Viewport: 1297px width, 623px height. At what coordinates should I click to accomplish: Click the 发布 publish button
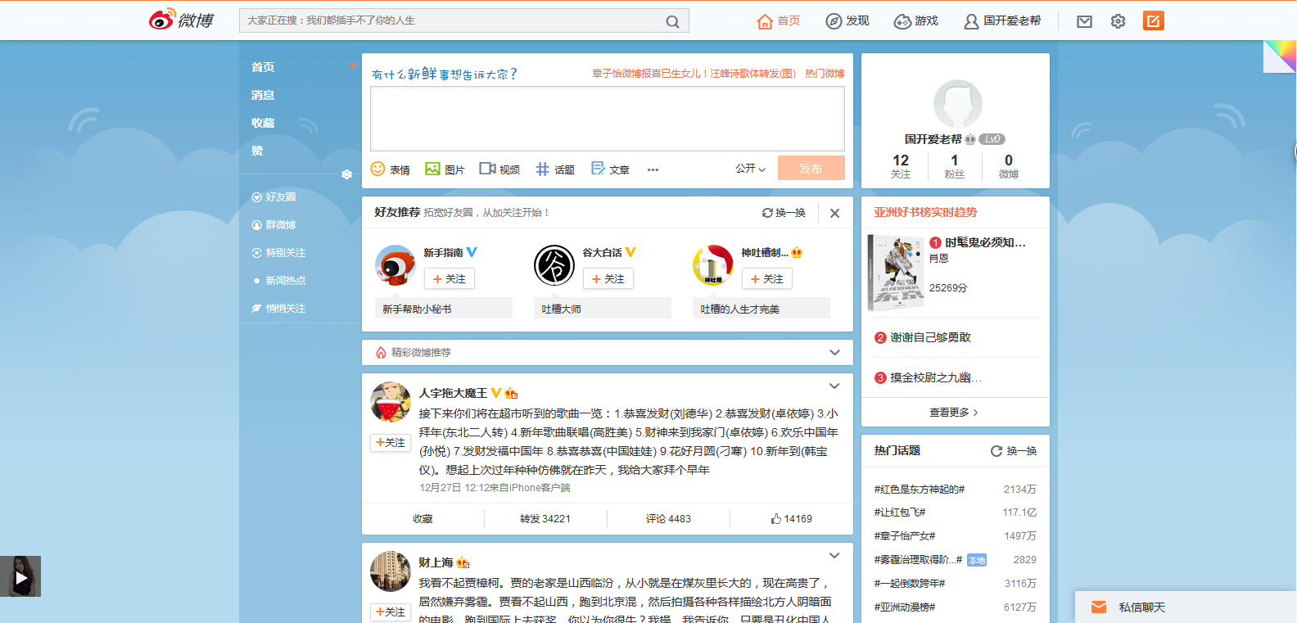pos(811,169)
